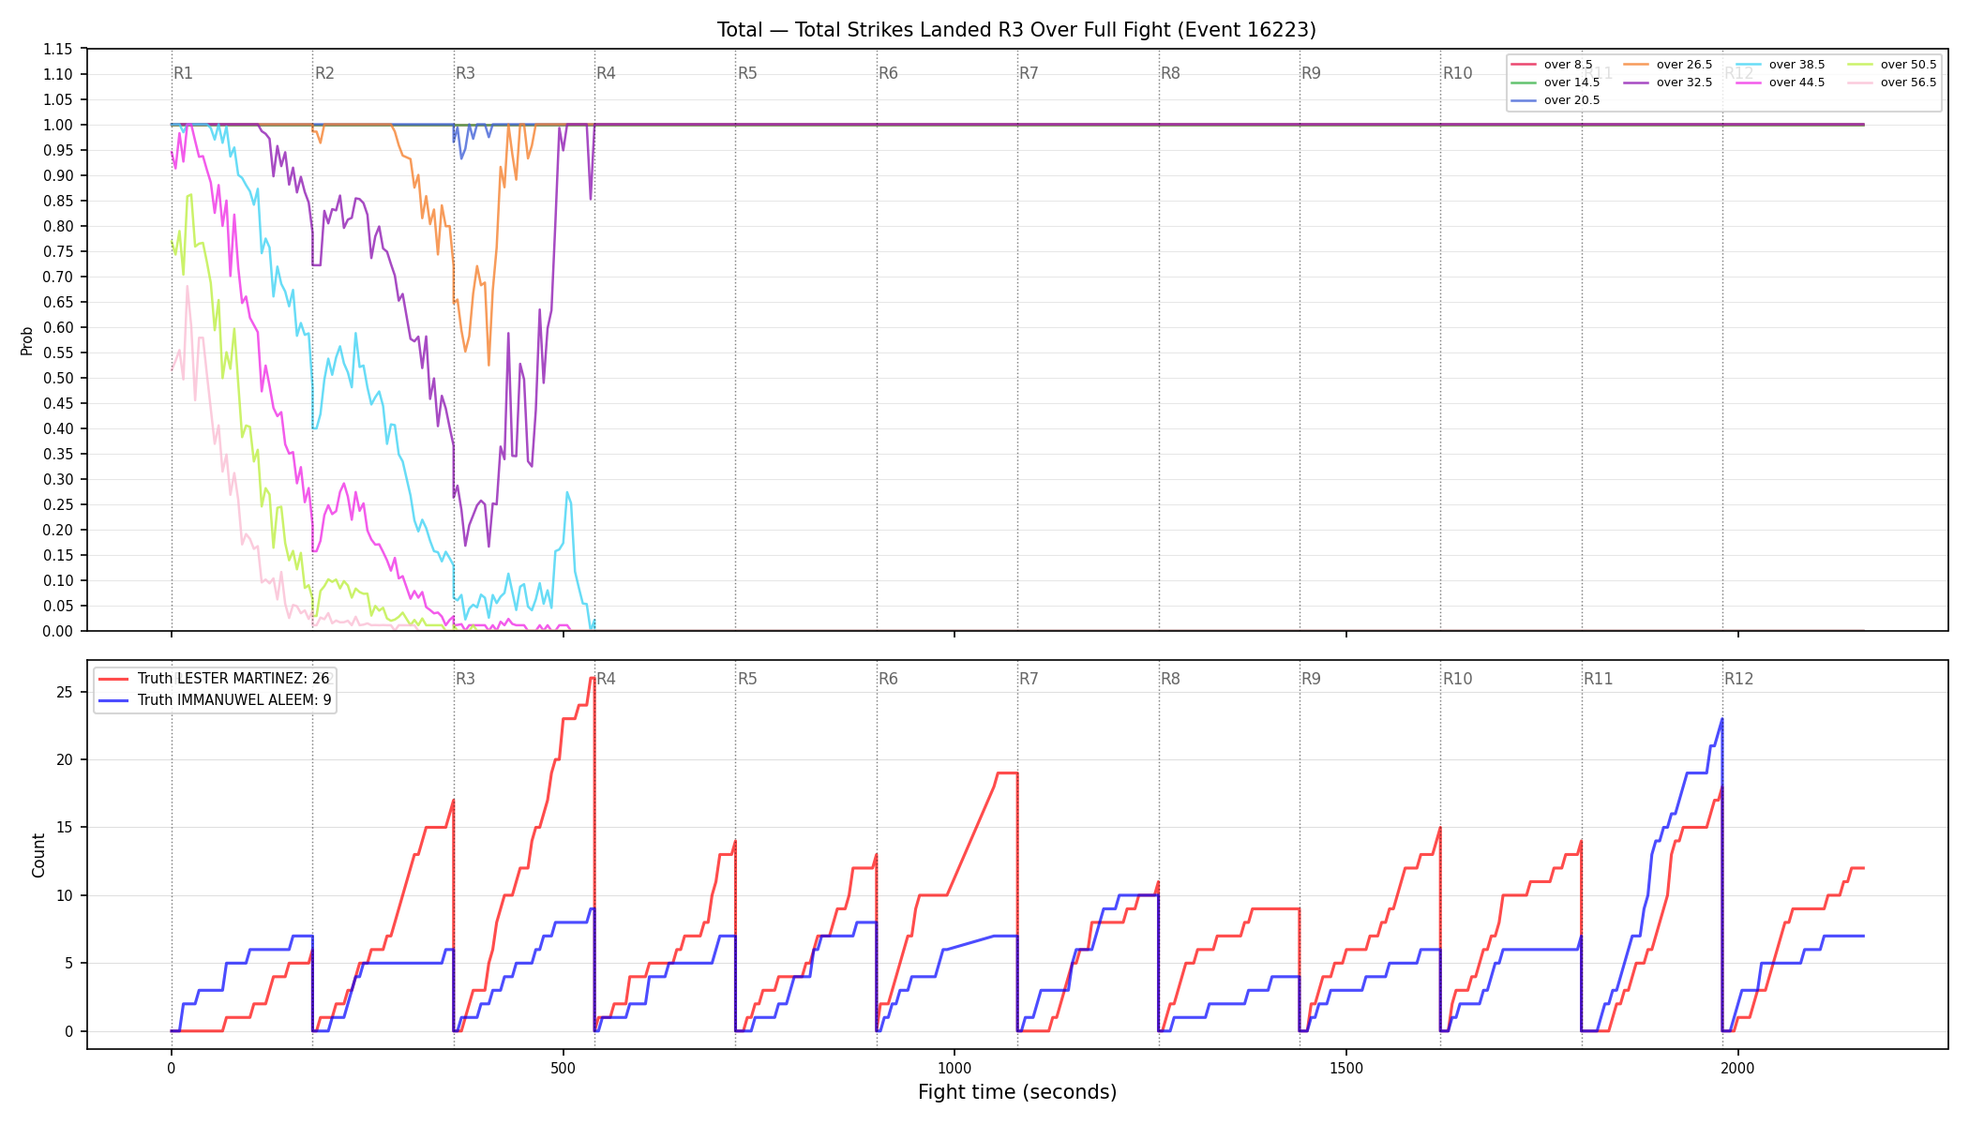
Task: Click the R3 round label in the probability chart
Action: coord(465,73)
